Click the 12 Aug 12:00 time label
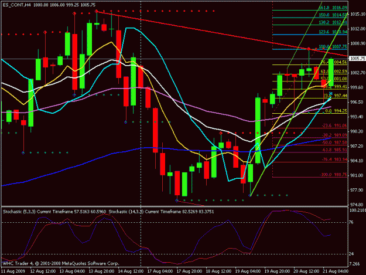 pos(43,271)
